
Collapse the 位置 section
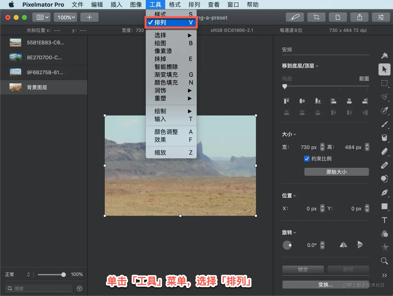pos(289,196)
